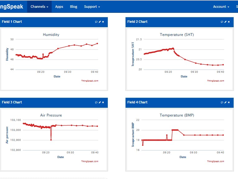Click the Date axis label under Temperature (BMP) chart
Viewport: 238px width, 179px height.
tap(183, 157)
